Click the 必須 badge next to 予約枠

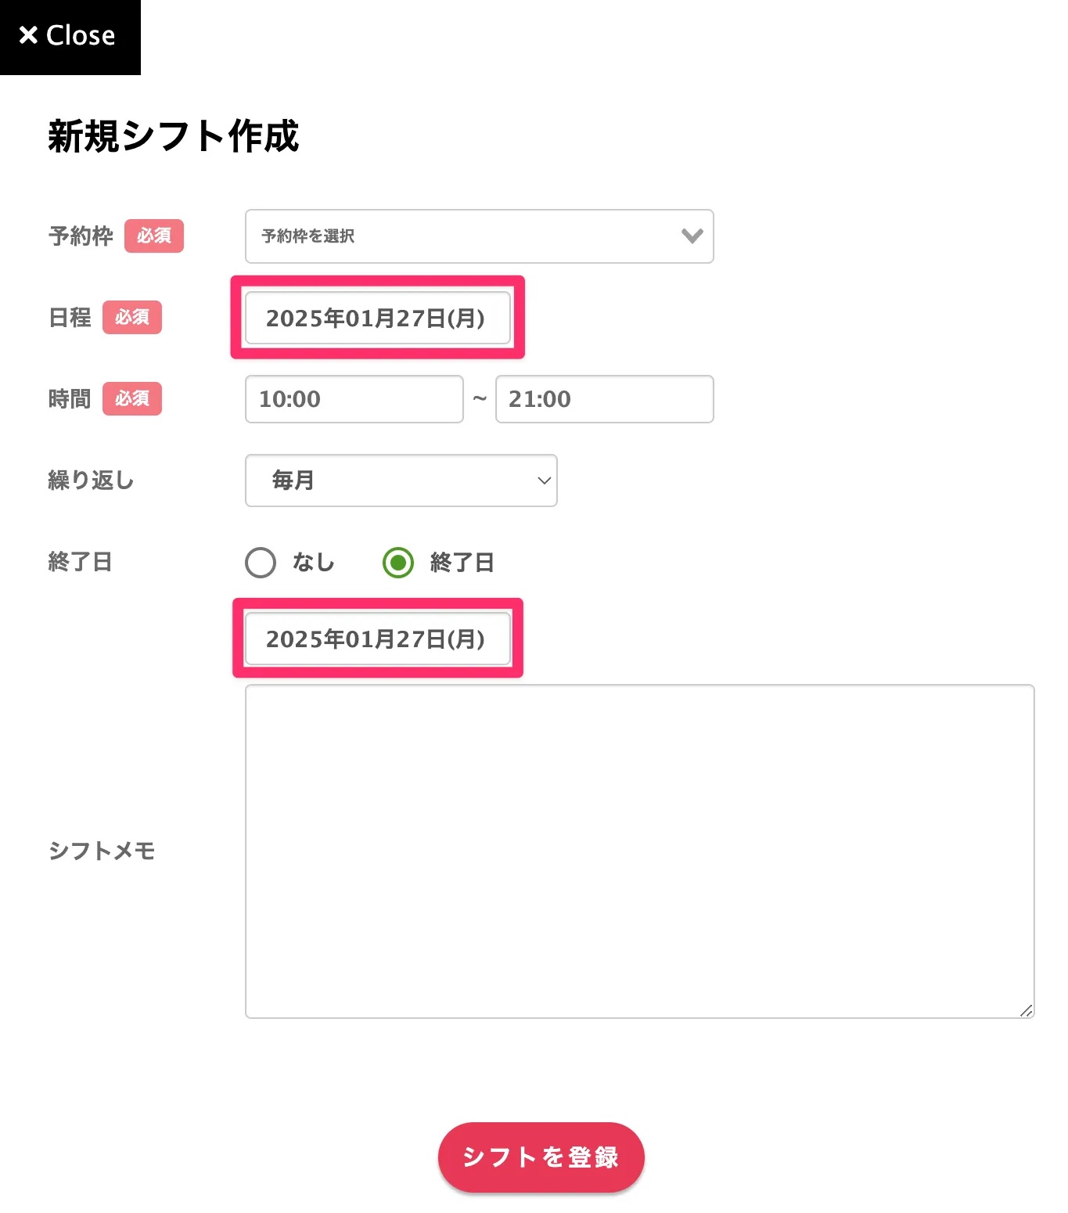(x=153, y=236)
